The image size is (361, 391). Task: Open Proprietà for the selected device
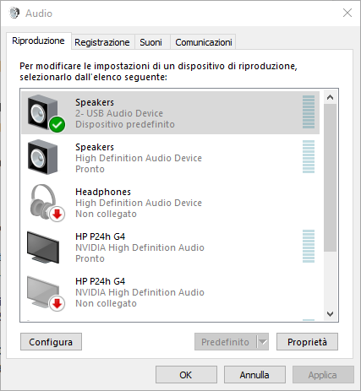coord(307,342)
